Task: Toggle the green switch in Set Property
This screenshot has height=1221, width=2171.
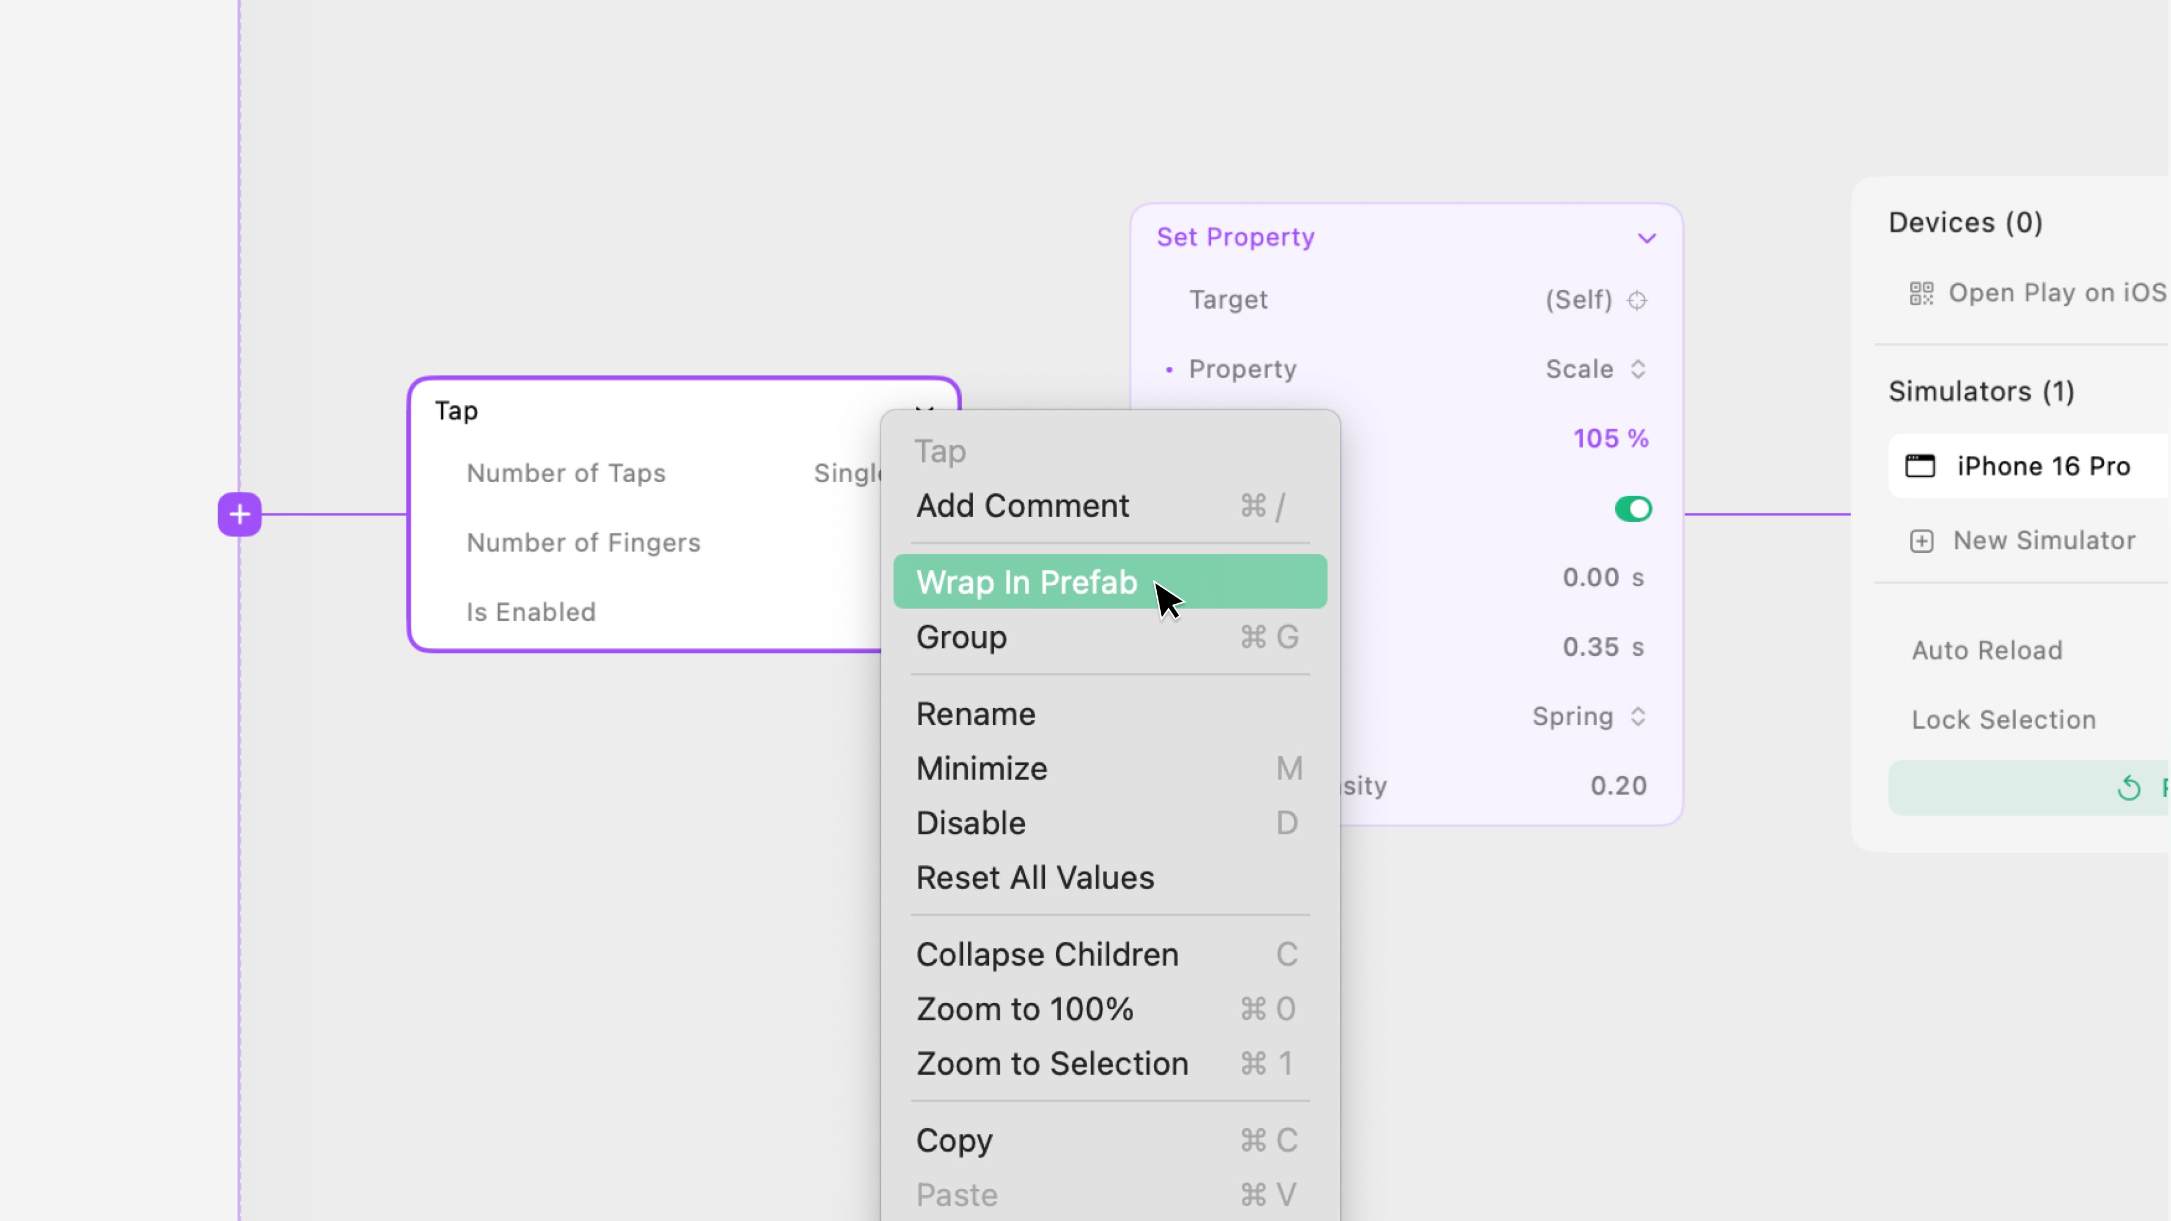Action: tap(1632, 509)
